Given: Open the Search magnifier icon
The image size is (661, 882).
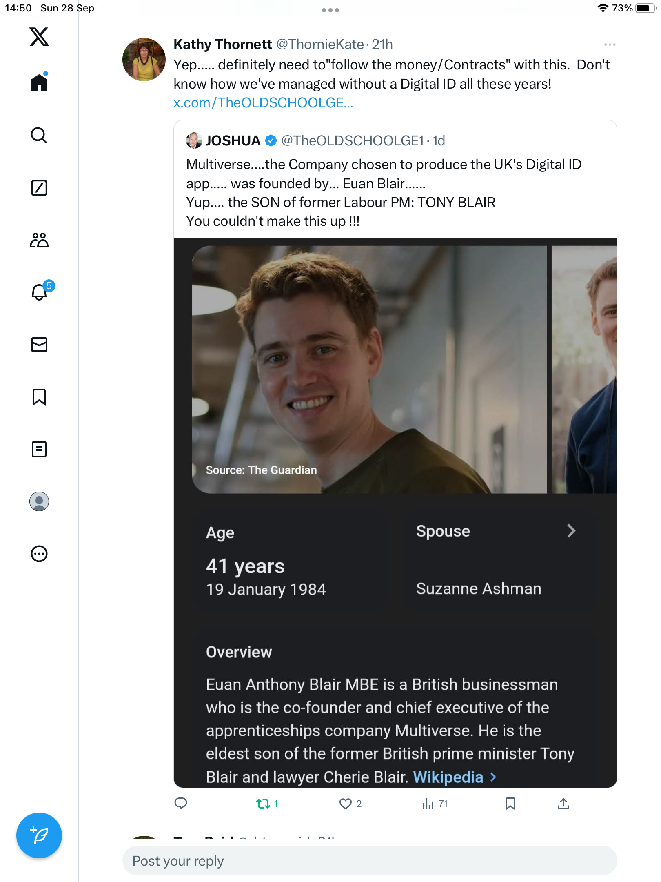Looking at the screenshot, I should tap(39, 135).
